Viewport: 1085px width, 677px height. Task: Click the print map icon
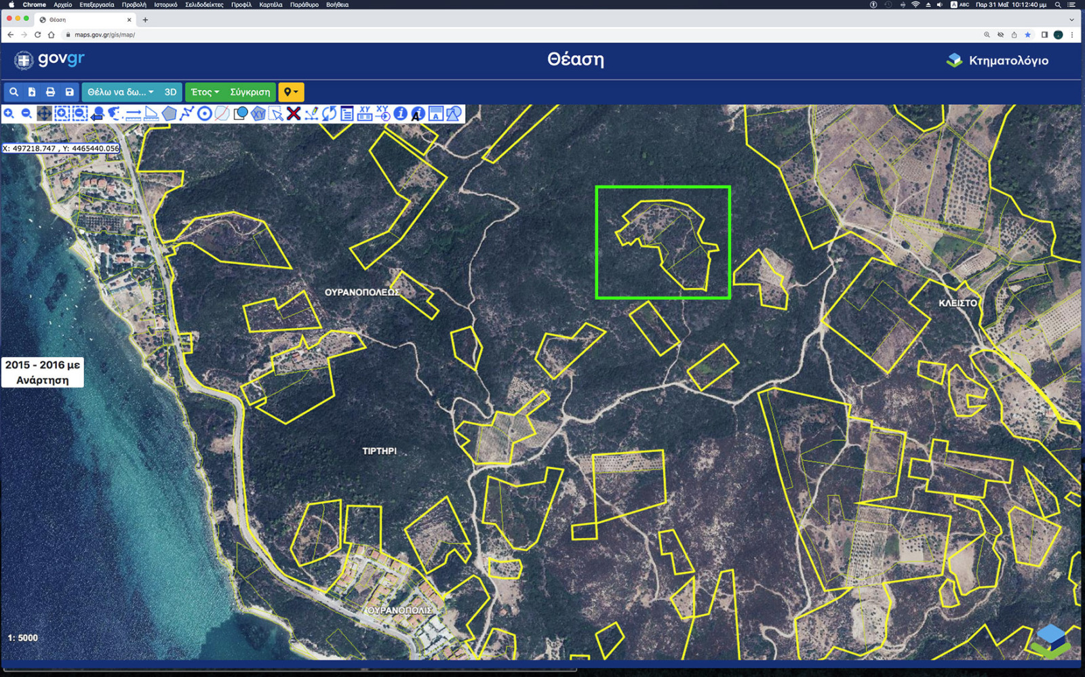coord(50,92)
